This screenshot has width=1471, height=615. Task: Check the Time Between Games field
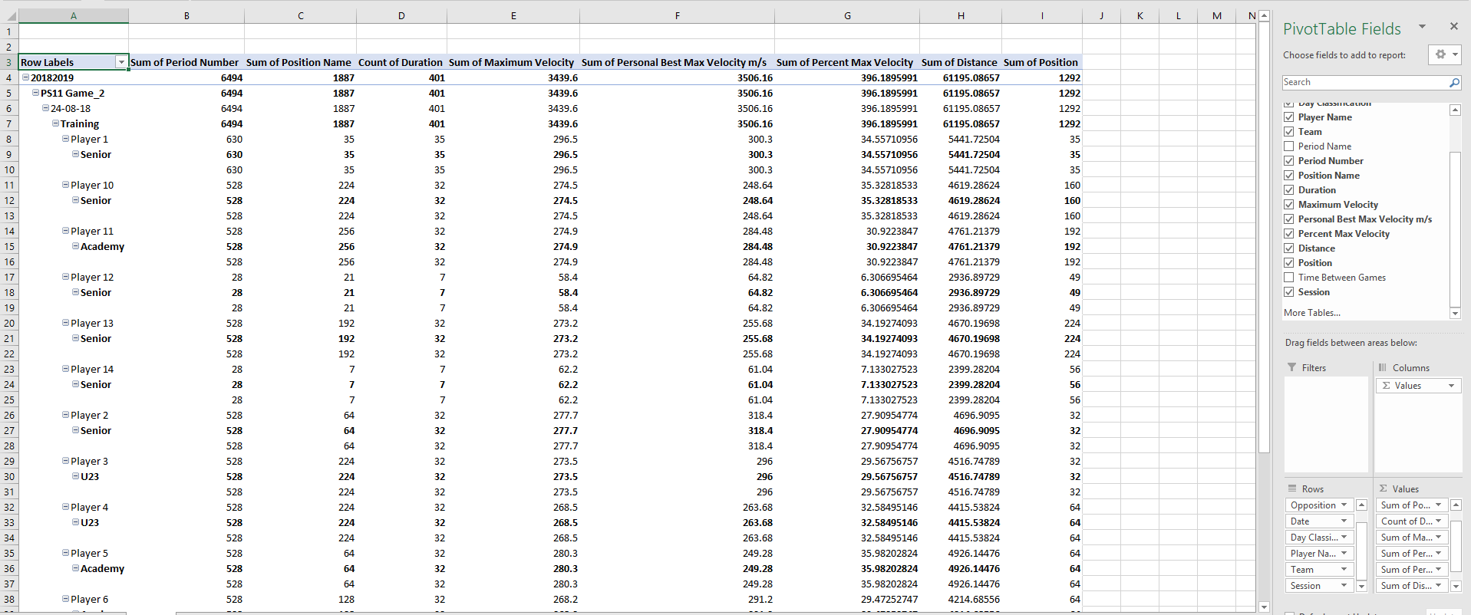[1289, 278]
